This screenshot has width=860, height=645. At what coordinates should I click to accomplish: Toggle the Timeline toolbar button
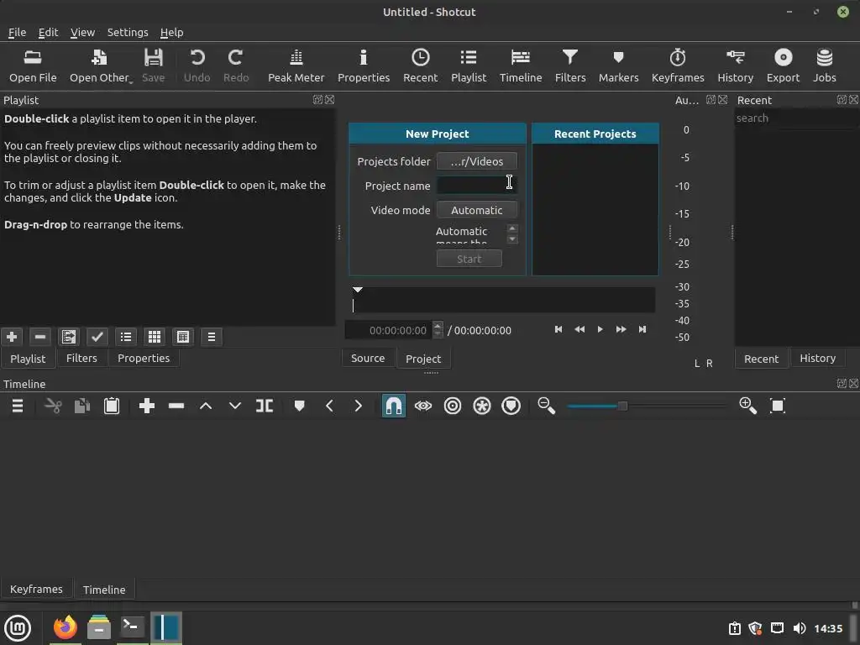[x=521, y=66]
